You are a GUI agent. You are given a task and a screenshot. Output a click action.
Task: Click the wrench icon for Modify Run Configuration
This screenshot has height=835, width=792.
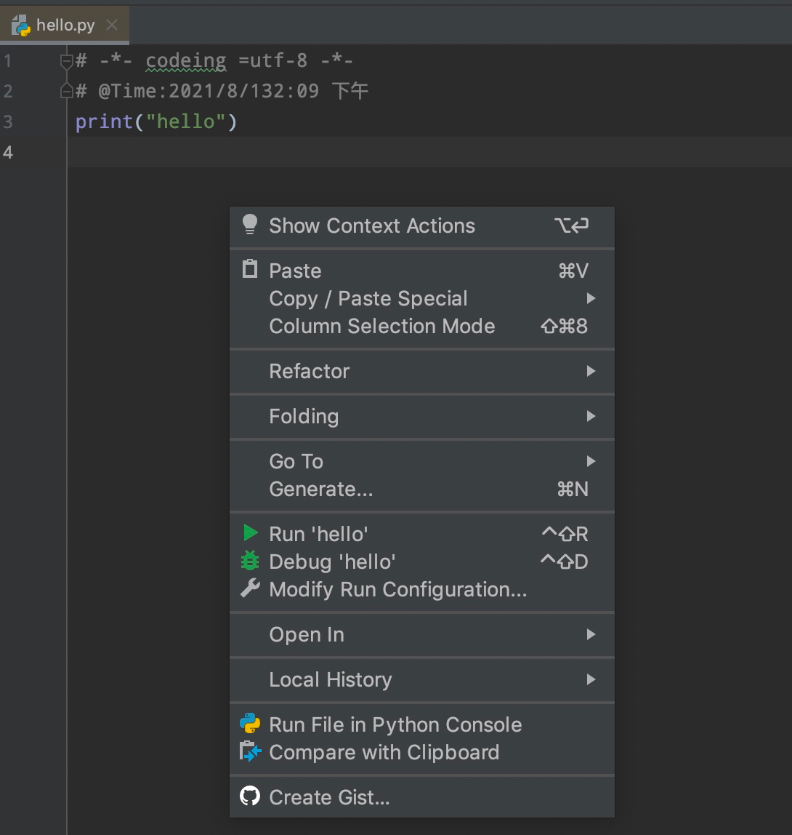pyautogui.click(x=250, y=589)
